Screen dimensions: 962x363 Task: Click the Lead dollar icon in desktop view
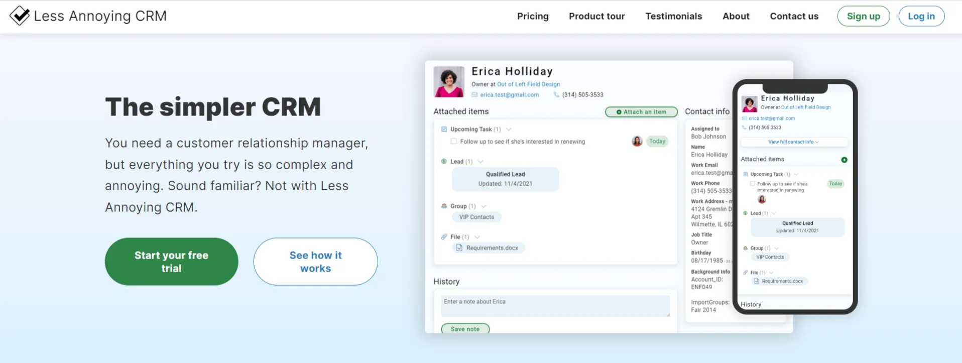click(444, 161)
